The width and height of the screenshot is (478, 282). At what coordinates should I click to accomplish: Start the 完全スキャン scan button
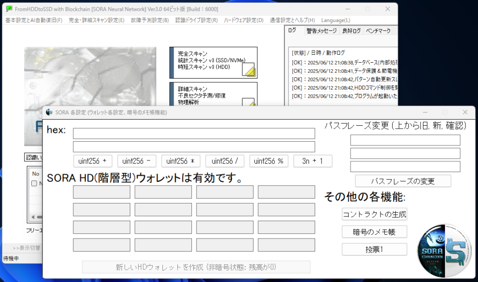pyautogui.click(x=213, y=63)
